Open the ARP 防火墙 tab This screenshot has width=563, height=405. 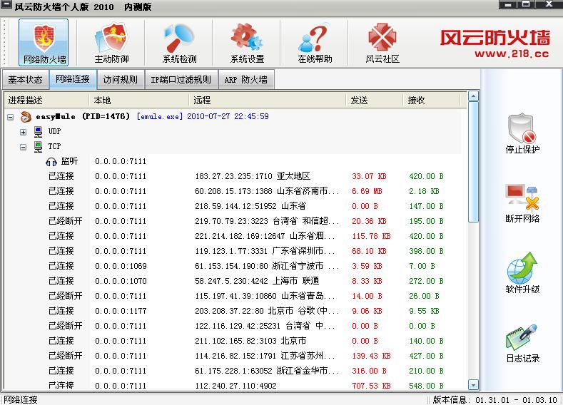click(x=246, y=79)
